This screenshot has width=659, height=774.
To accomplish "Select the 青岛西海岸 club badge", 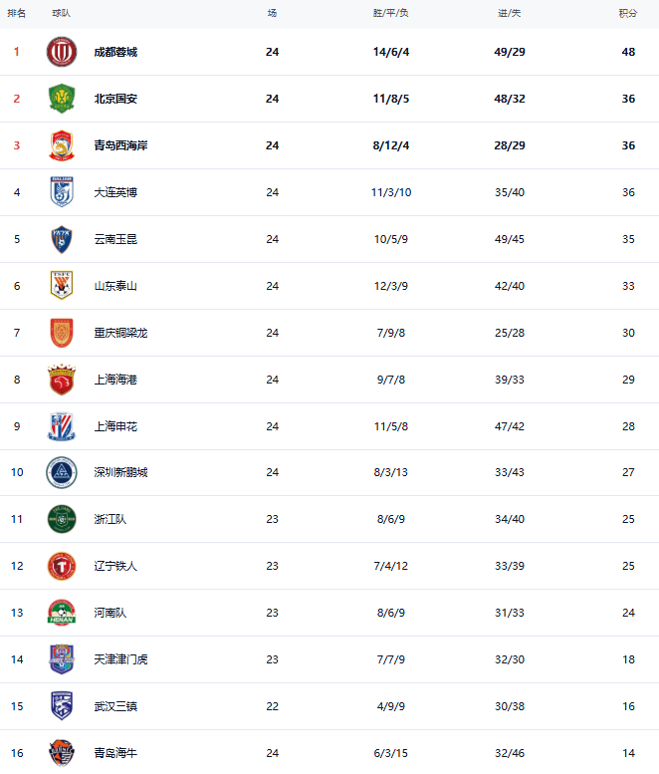I will click(x=62, y=145).
